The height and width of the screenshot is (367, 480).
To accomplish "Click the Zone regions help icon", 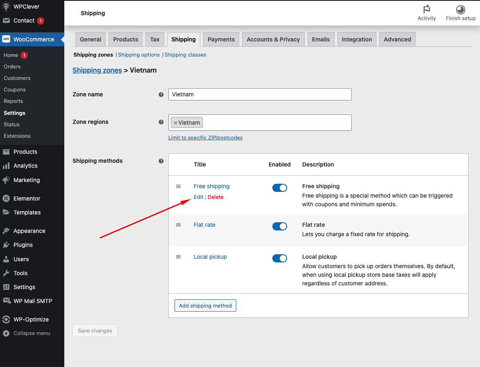I will pyautogui.click(x=161, y=122).
